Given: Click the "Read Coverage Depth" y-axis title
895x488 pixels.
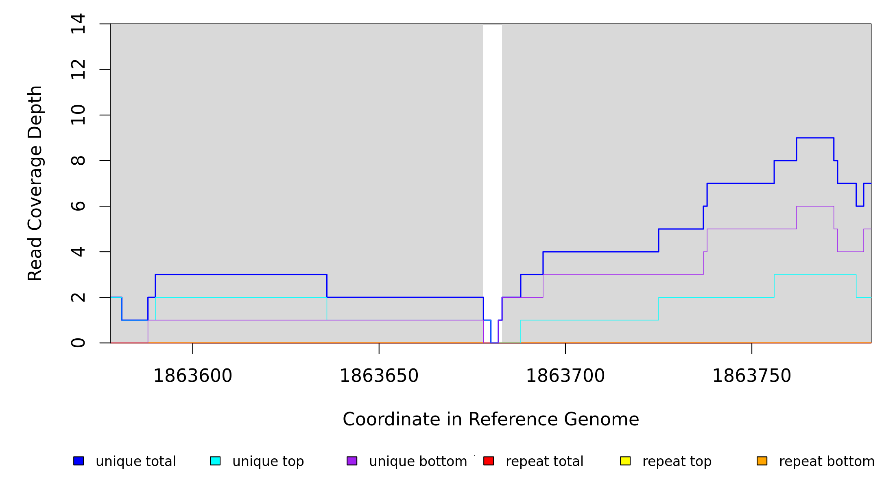Looking at the screenshot, I should pyautogui.click(x=35, y=183).
